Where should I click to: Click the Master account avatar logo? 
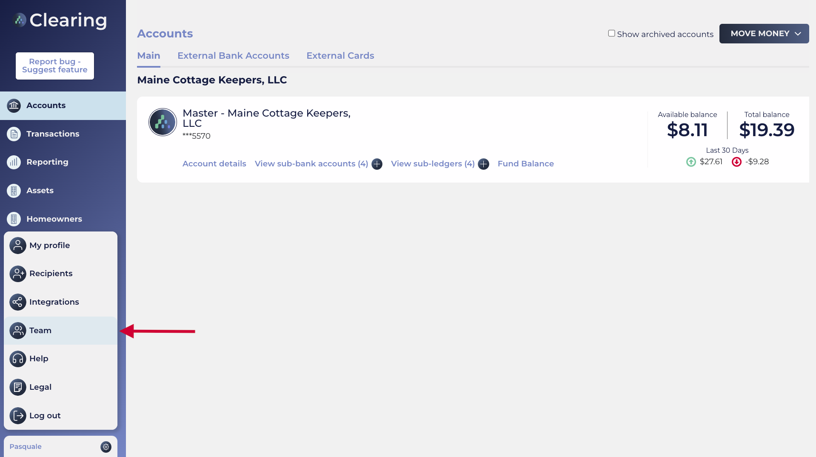tap(163, 122)
